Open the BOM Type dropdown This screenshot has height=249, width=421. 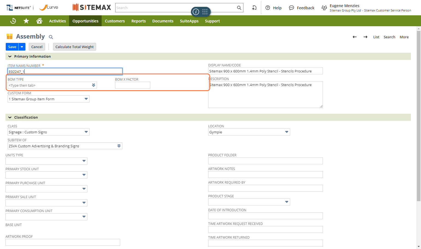point(94,85)
